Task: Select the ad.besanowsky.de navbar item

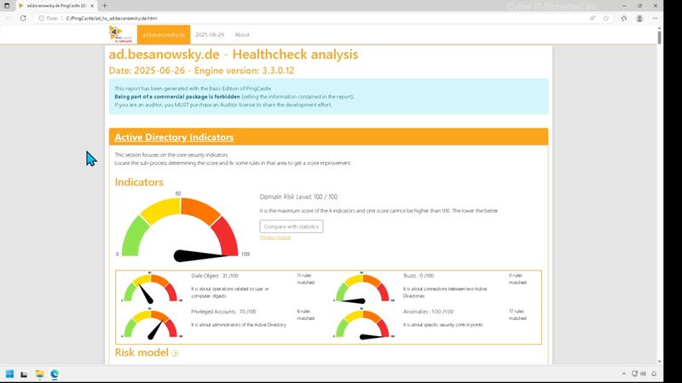Action: tap(164, 34)
